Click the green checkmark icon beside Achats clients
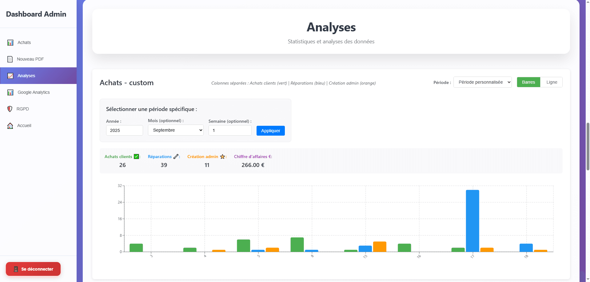This screenshot has height=282, width=590. 137,157
